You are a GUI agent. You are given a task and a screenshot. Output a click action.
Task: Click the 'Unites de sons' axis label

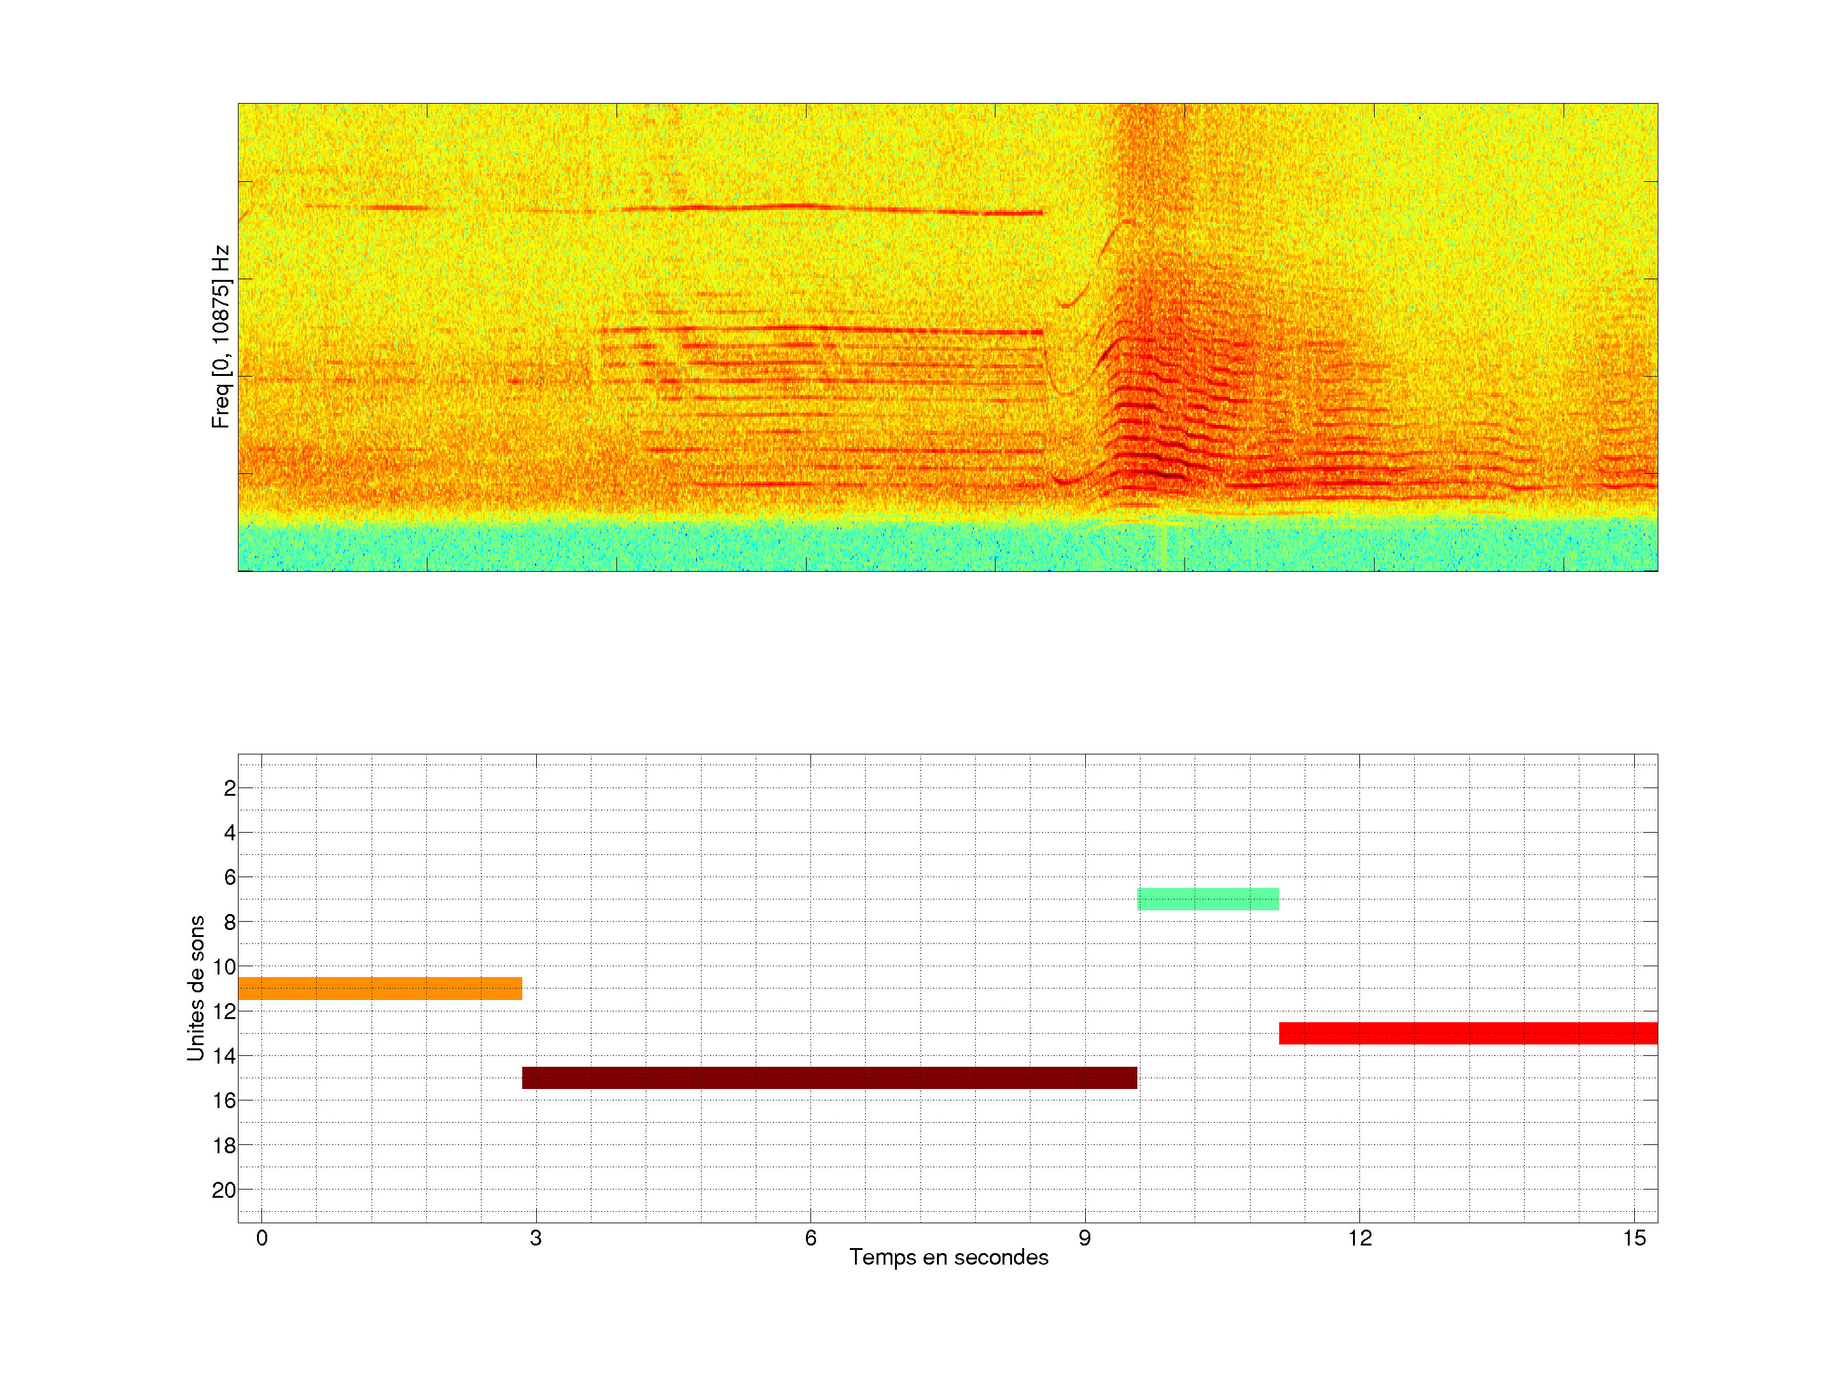coord(195,988)
